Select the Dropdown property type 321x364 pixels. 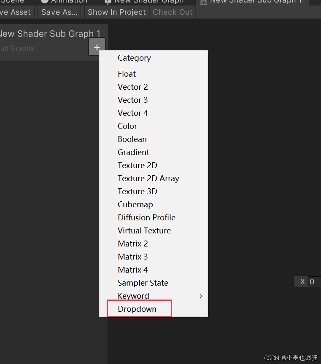coord(138,309)
